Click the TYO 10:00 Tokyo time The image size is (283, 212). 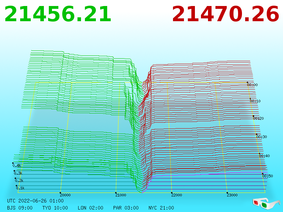(x=55, y=208)
